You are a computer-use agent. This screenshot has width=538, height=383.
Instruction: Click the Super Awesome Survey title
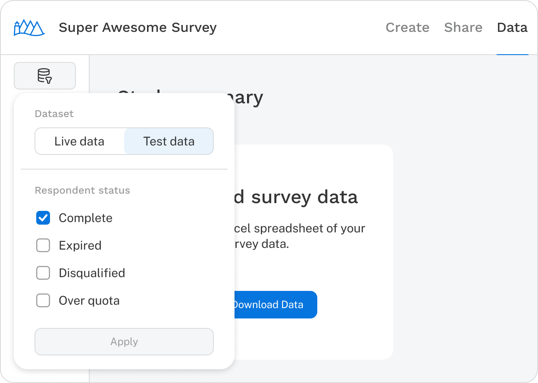[138, 27]
